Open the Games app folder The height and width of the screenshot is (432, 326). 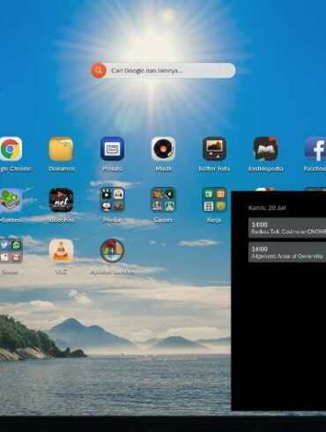163,200
